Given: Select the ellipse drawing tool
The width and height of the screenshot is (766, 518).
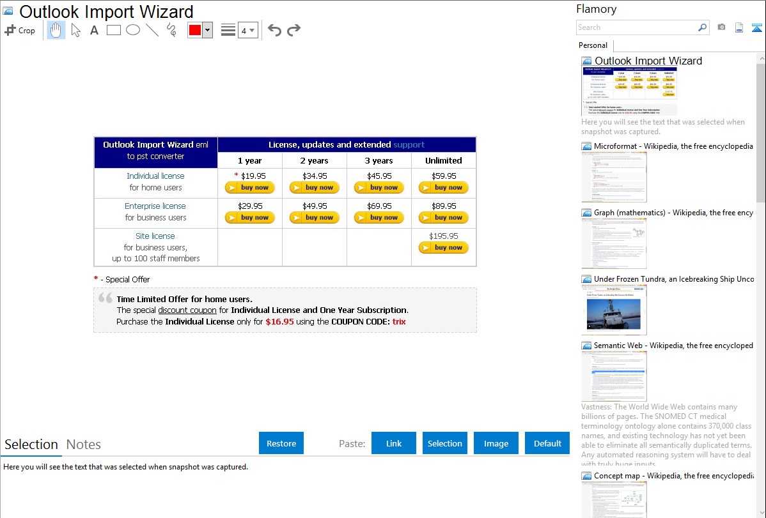Looking at the screenshot, I should (133, 30).
